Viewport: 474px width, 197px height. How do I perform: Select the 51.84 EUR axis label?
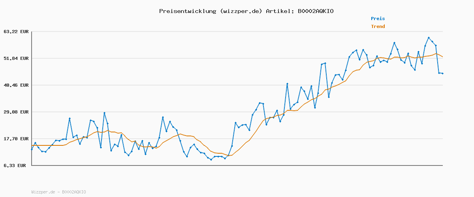coord(16,58)
